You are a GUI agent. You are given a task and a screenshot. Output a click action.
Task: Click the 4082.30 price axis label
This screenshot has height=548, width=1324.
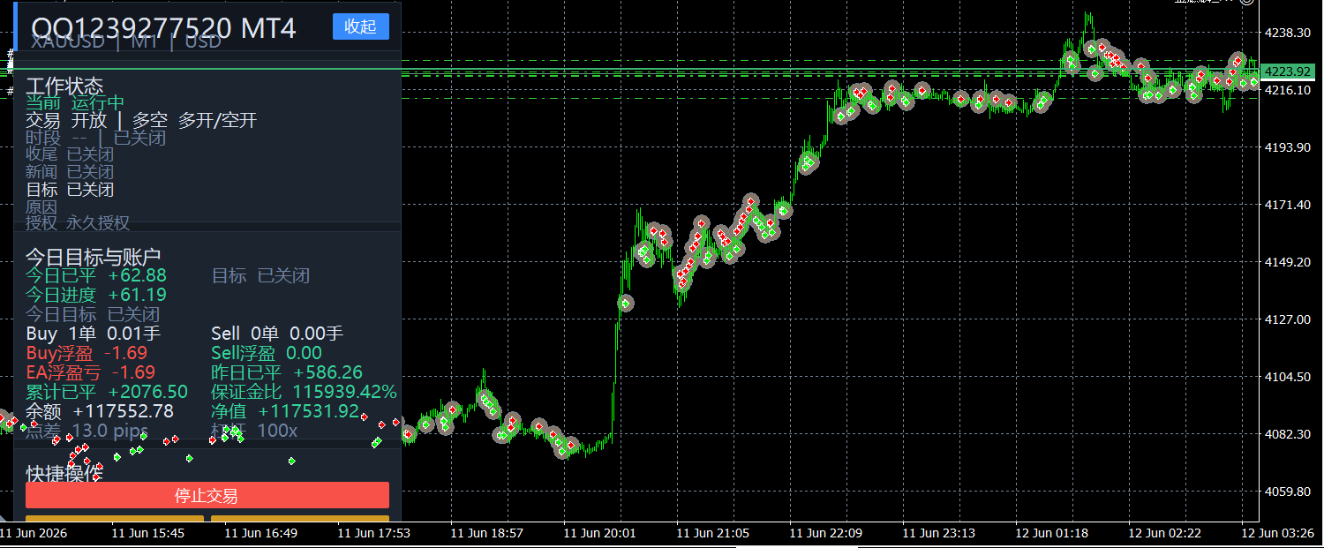tap(1288, 434)
